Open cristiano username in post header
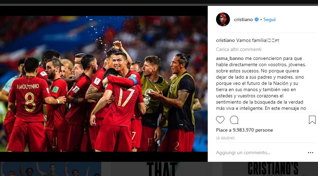The image size is (318, 176). pos(243,19)
